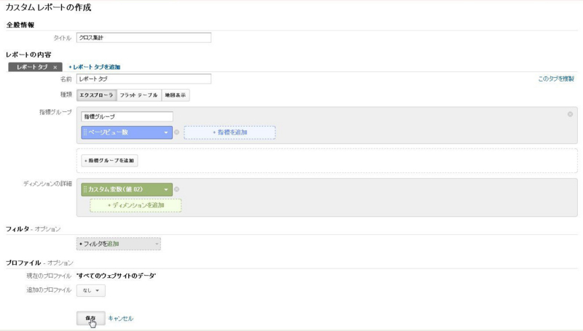This screenshot has width=583, height=331.
Task: Select 地図表示 report type
Action: pos(175,95)
